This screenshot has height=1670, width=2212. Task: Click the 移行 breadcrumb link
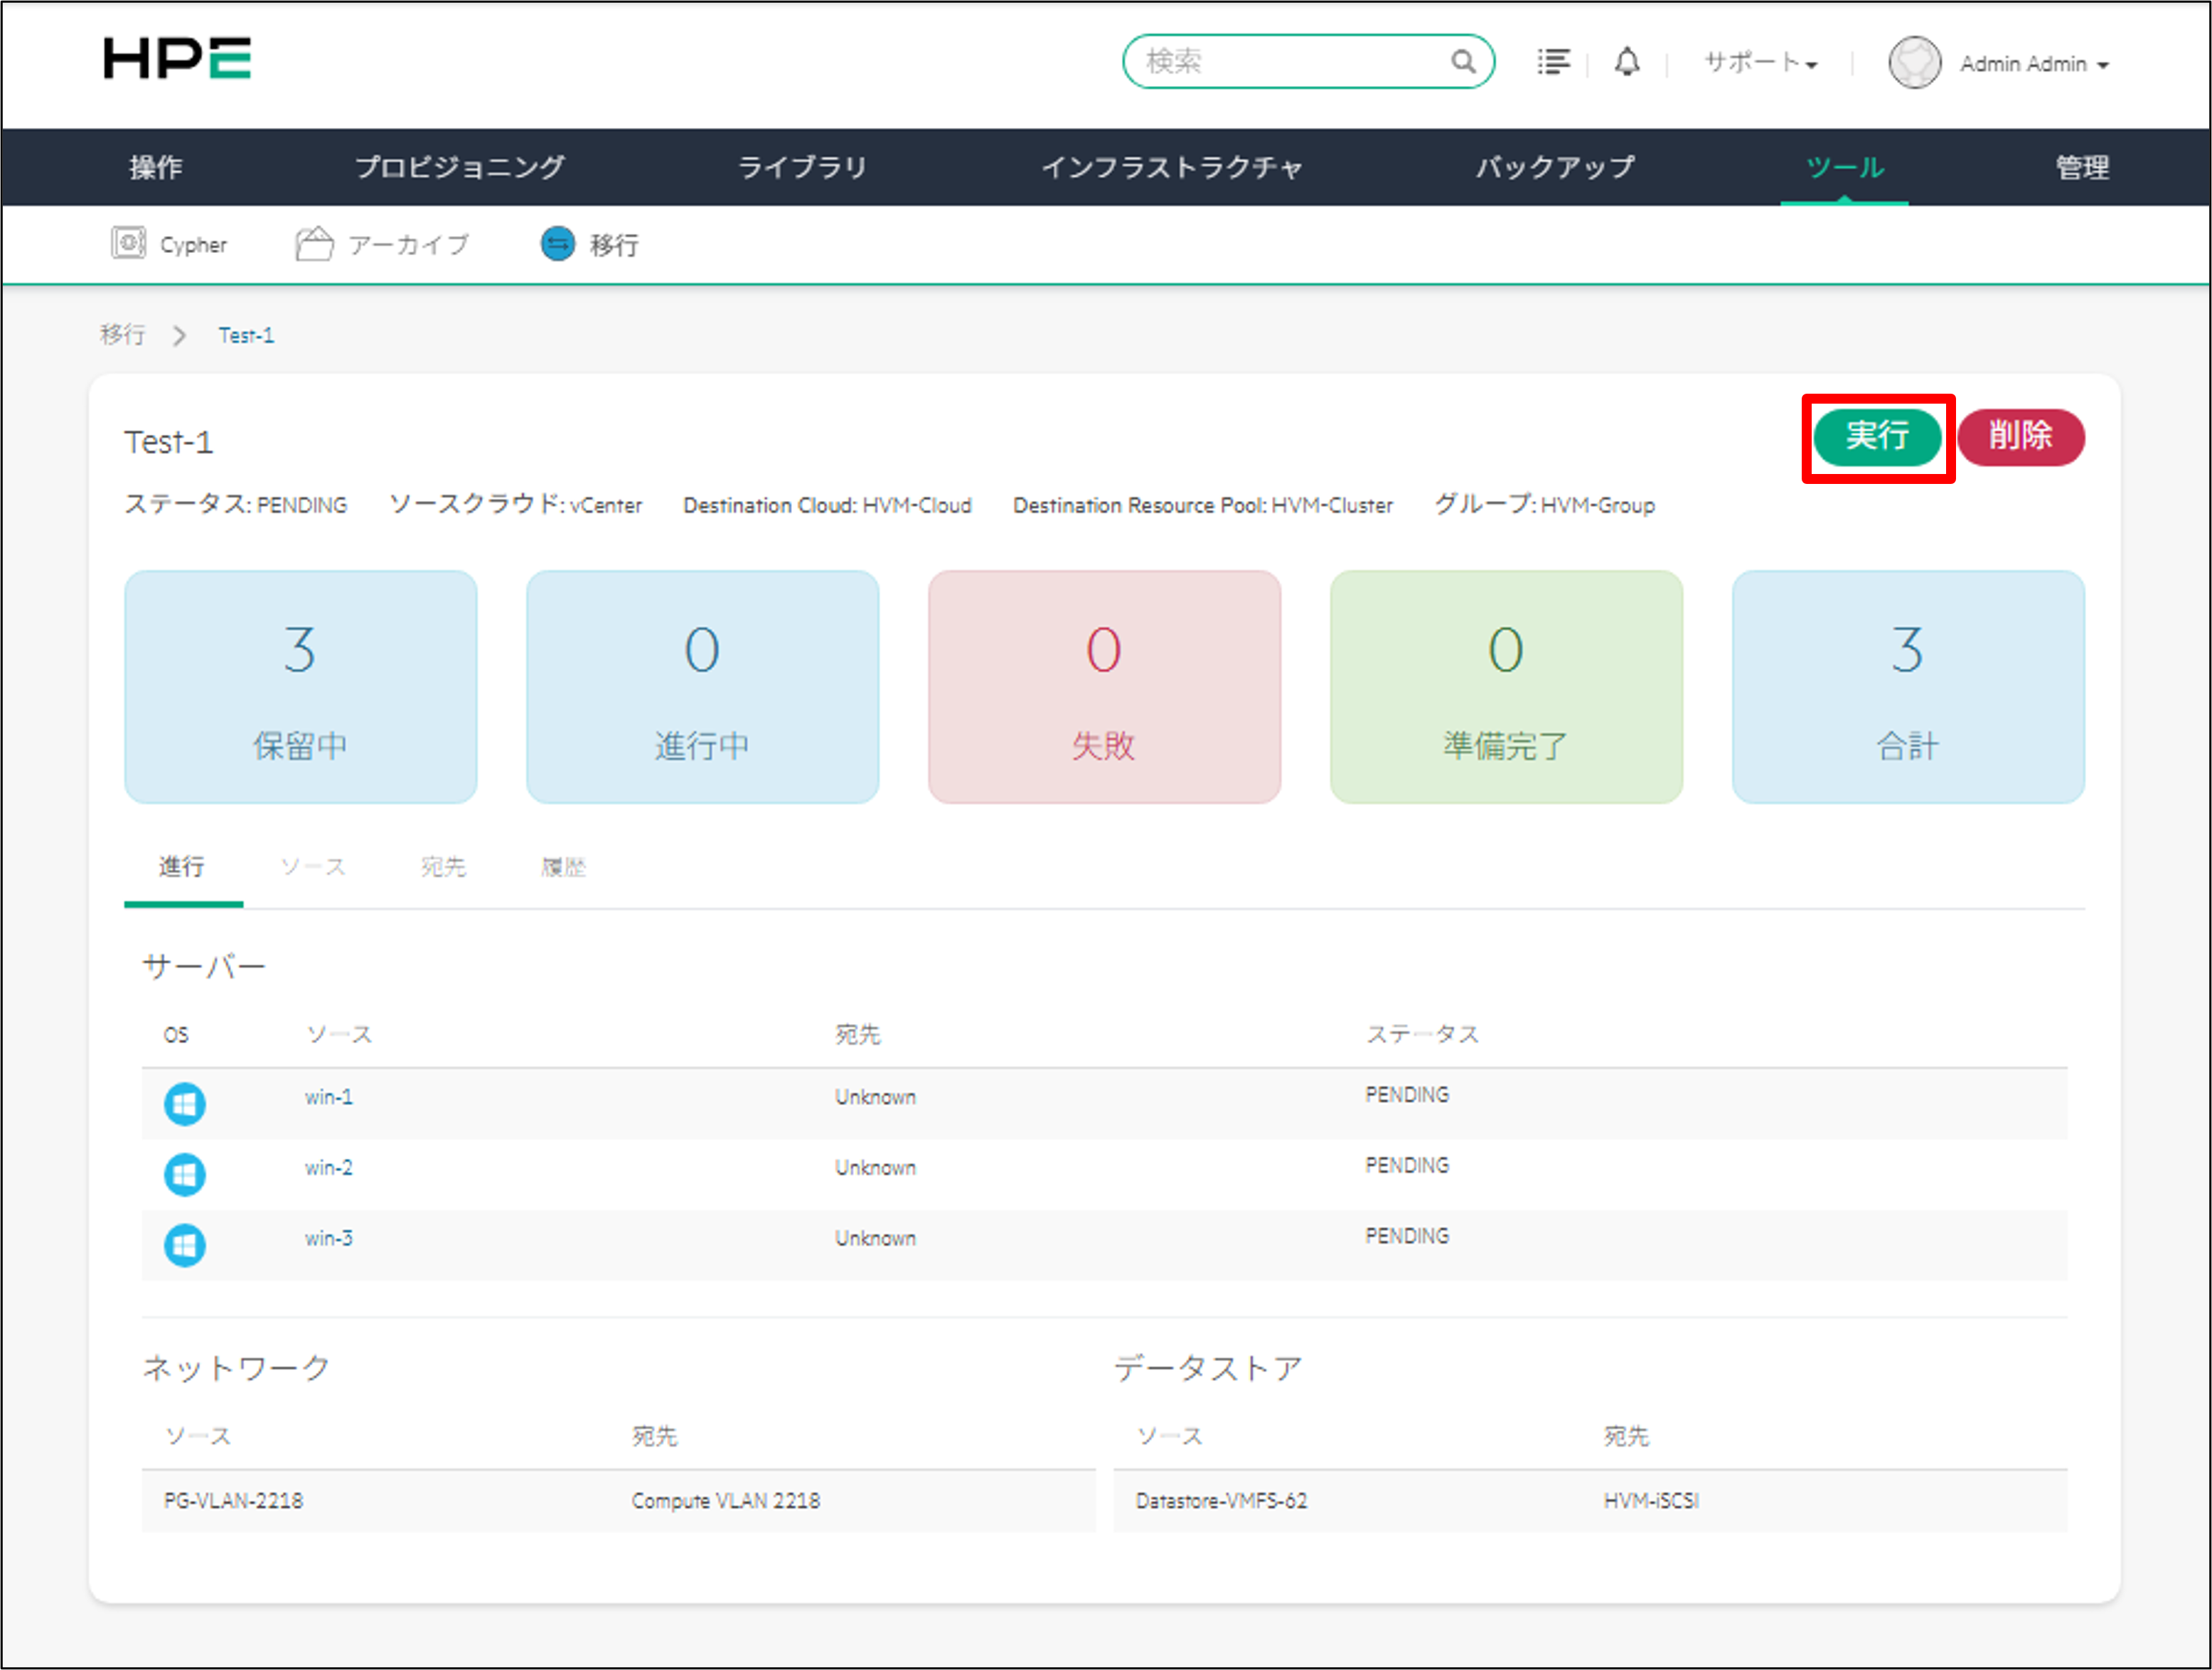pyautogui.click(x=123, y=335)
